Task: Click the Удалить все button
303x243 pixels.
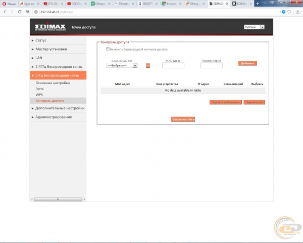Action: (x=255, y=102)
